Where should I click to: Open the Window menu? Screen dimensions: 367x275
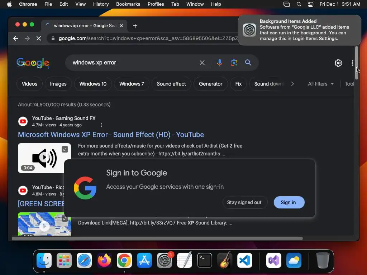195,4
